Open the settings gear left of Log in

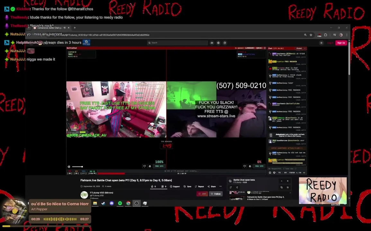coord(321,43)
